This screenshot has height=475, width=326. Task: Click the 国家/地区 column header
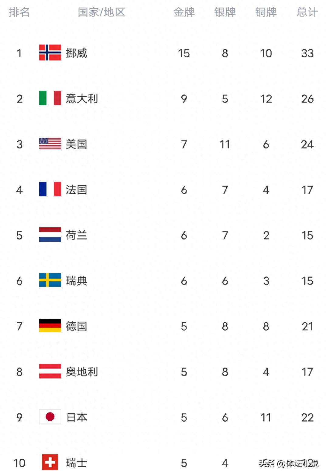[101, 12]
